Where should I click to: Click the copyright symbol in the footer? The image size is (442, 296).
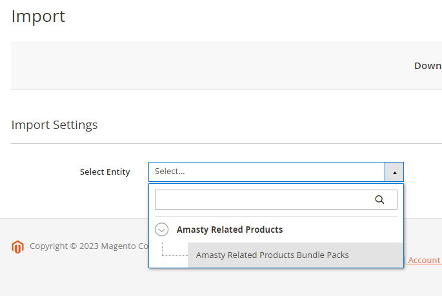pos(74,246)
